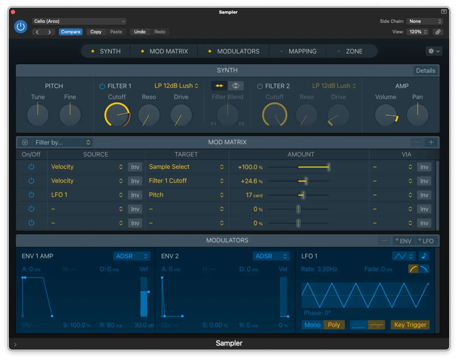Screen dimensions: 458x360
Task: Switch to the ZONE tab
Action: click(x=354, y=51)
